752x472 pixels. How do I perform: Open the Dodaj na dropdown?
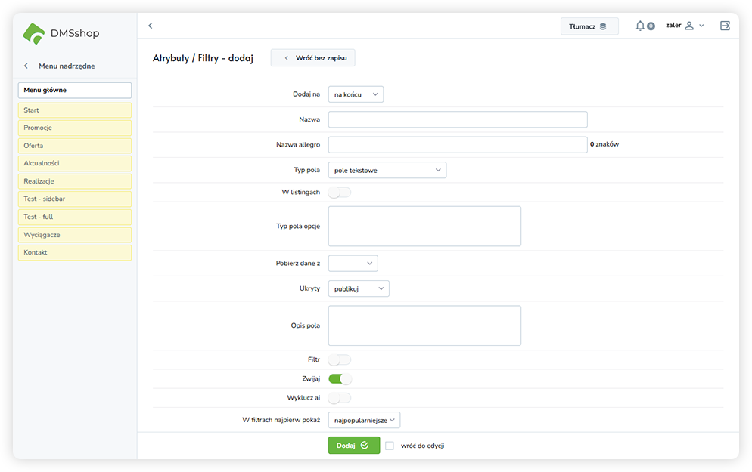pyautogui.click(x=356, y=94)
